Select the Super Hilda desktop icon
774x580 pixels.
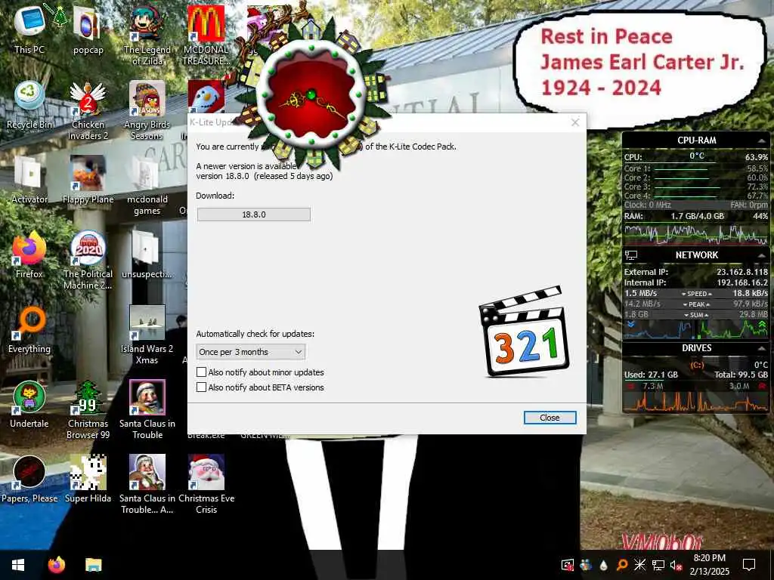coord(88,480)
